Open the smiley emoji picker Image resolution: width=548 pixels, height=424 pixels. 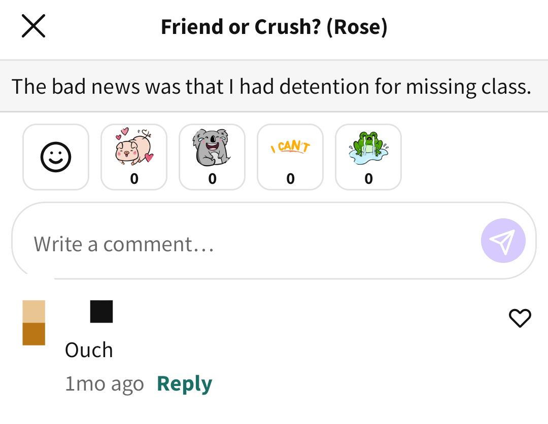click(x=56, y=157)
